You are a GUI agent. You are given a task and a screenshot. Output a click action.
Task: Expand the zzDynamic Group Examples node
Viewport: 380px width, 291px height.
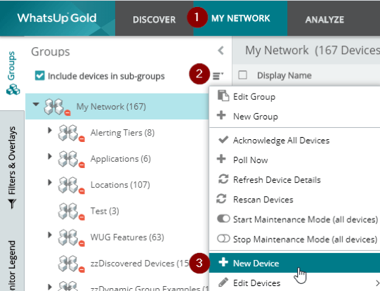(50, 287)
